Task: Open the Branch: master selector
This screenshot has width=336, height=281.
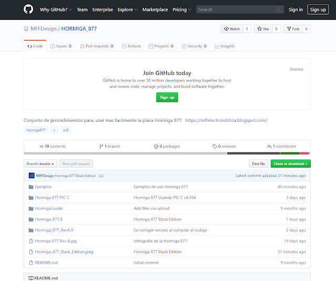Action: pyautogui.click(x=40, y=163)
